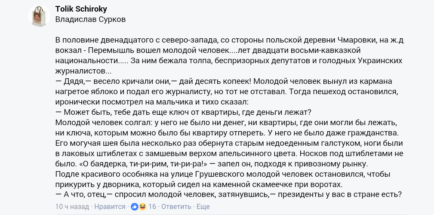Click the line starting 'Его могучая шея'
Image resolution: width=434 pixels, height=215 pixels.
[229, 143]
